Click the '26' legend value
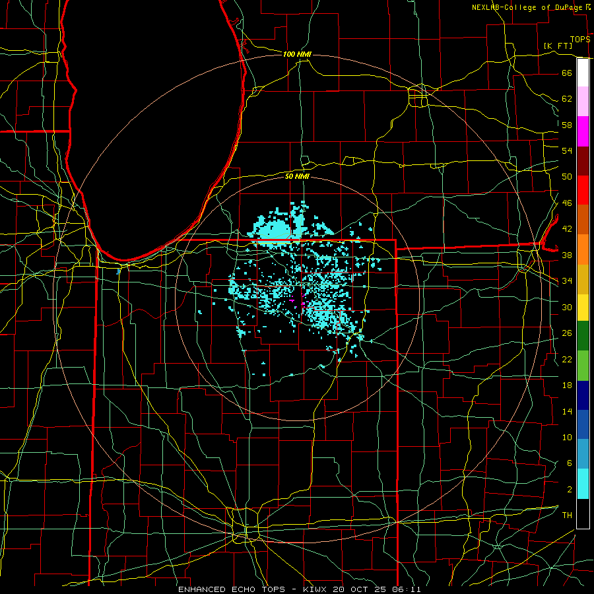 tap(567, 333)
